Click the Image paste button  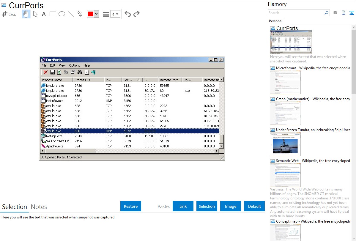tap(231, 206)
